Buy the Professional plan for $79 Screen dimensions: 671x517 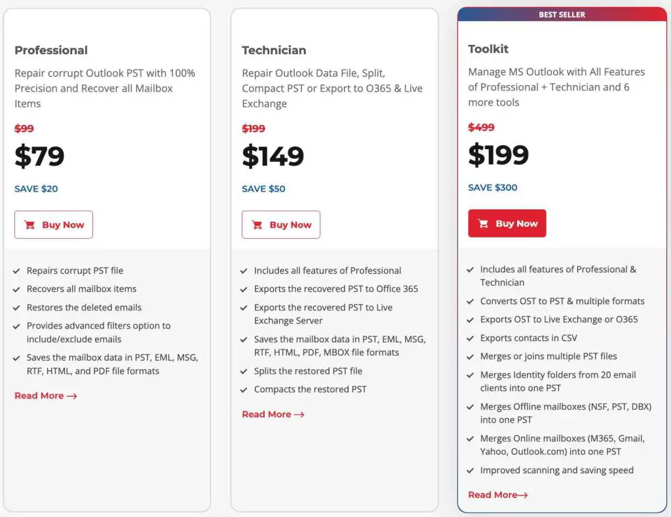pyautogui.click(x=54, y=224)
